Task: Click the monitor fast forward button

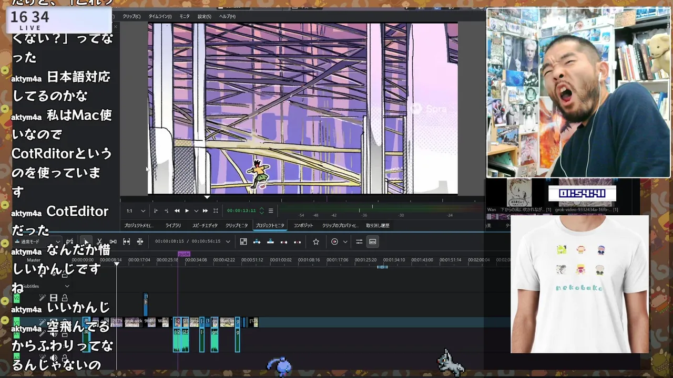Action: 205,211
